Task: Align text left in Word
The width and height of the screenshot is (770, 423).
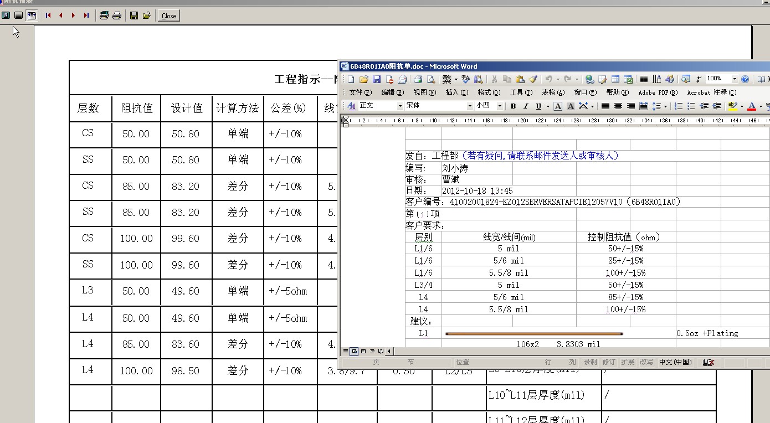Action: [x=605, y=106]
